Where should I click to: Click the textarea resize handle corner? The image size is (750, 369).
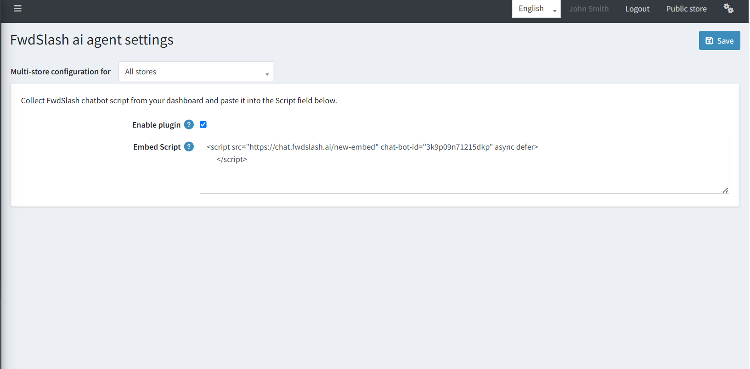click(725, 190)
